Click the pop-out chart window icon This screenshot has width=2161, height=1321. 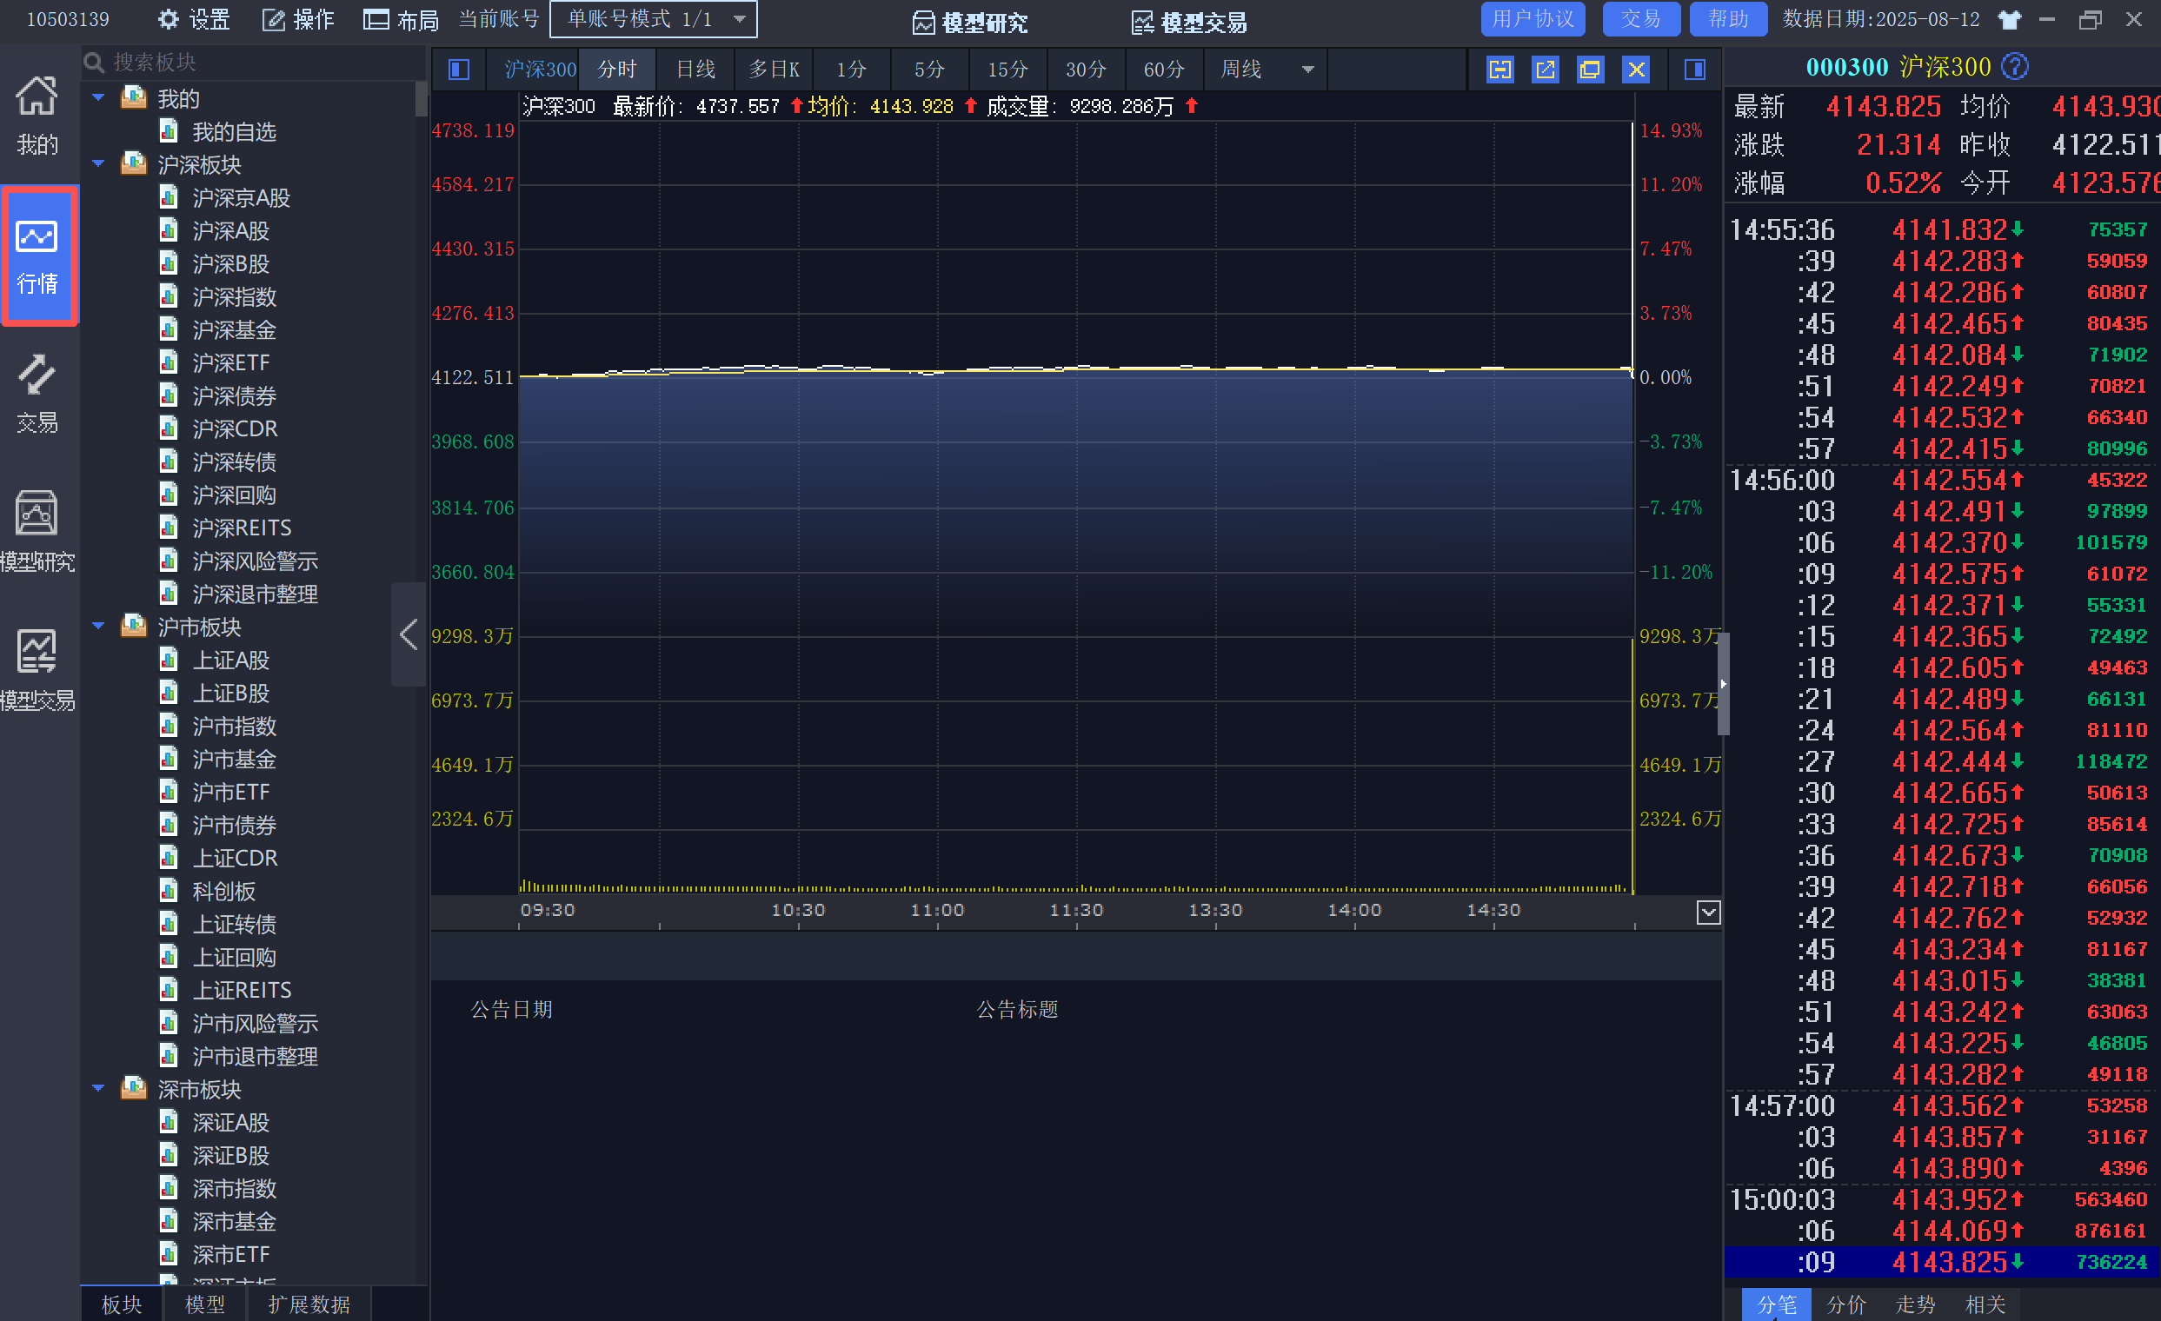(1545, 70)
